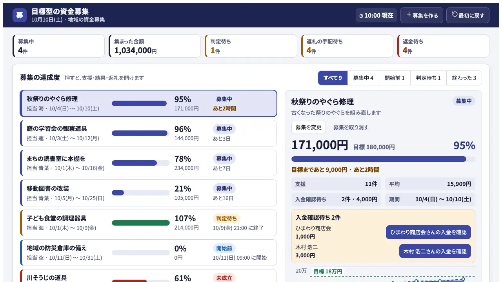Click the clock chip showing 10:00 現在
Image resolution: width=502 pixels, height=282 pixels.
[x=376, y=15]
